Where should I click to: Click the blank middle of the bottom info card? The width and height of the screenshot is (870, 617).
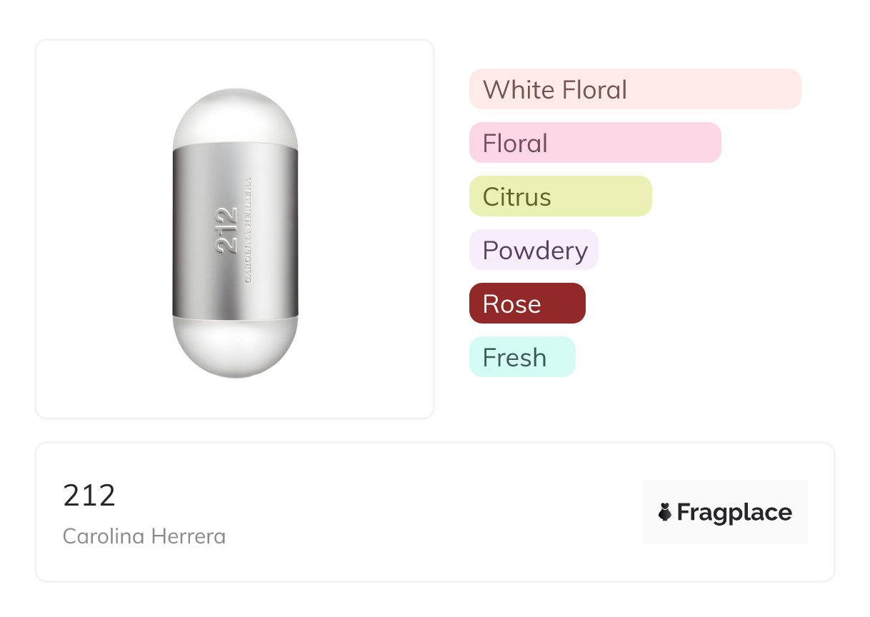429,512
